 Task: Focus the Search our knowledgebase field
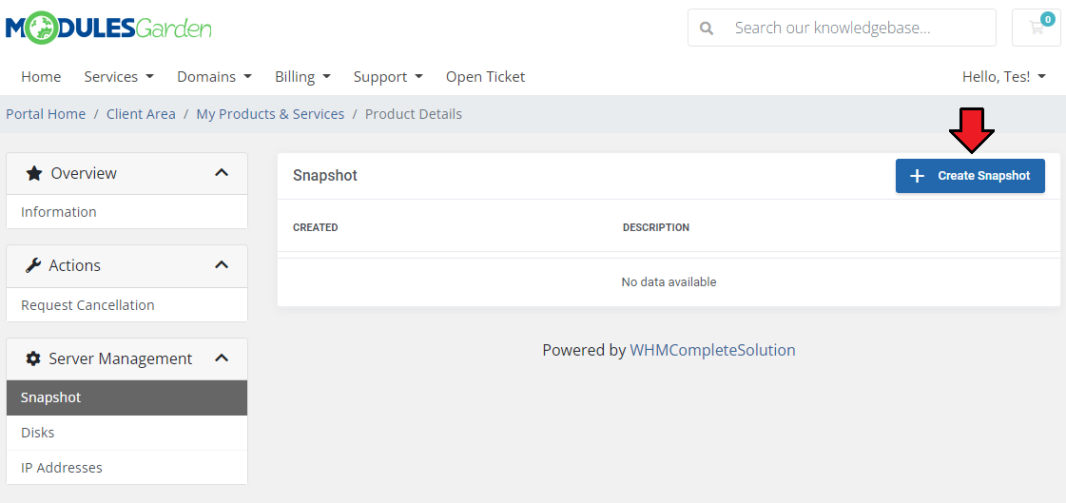pyautogui.click(x=842, y=28)
